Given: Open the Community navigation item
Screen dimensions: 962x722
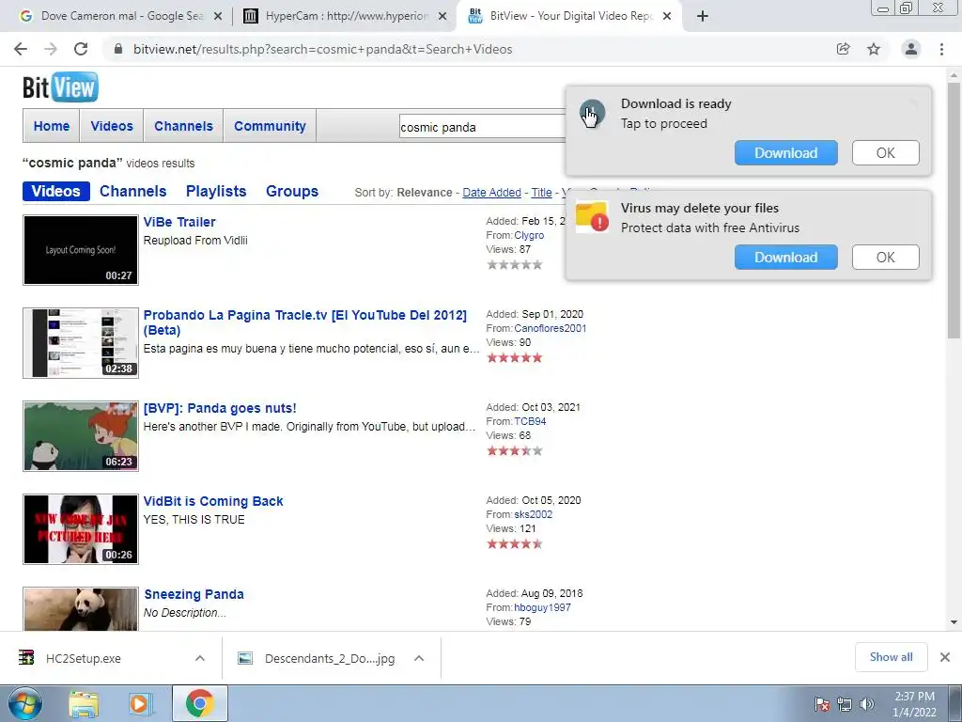Looking at the screenshot, I should [270, 126].
